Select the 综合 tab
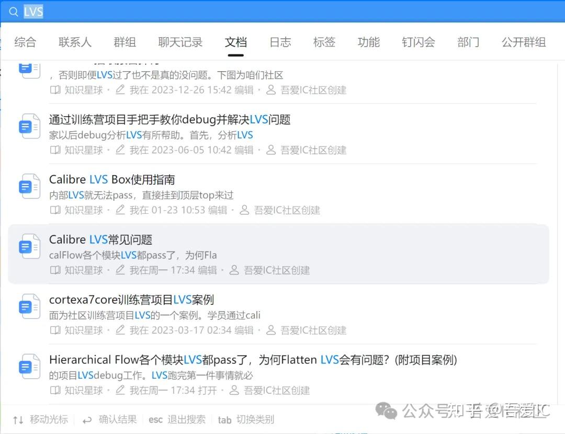 [x=25, y=42]
